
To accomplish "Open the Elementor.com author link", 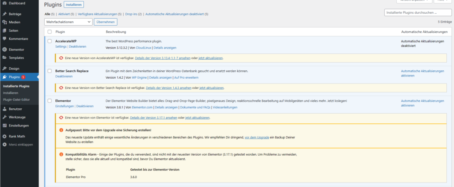I will [x=142, y=107].
